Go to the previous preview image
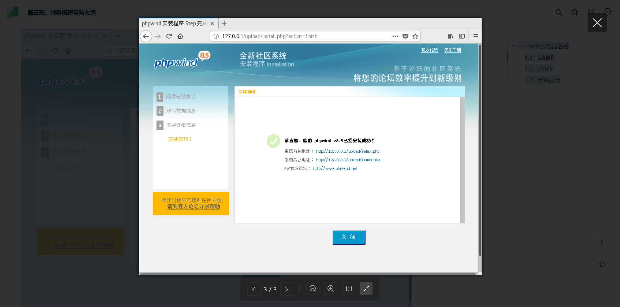The image size is (620, 307). point(254,289)
